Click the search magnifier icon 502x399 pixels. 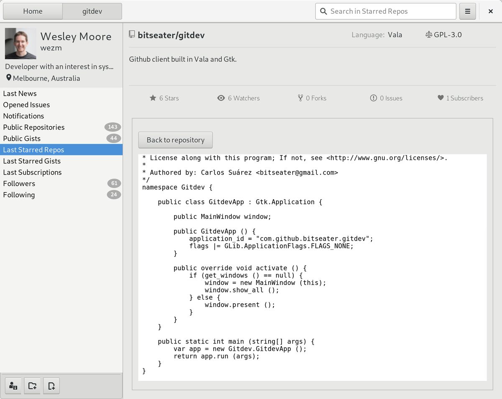(x=323, y=11)
